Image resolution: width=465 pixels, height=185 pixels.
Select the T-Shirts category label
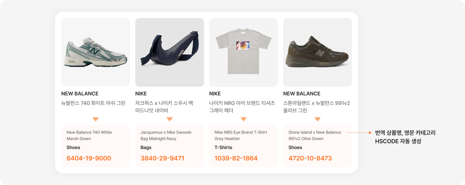(223, 147)
